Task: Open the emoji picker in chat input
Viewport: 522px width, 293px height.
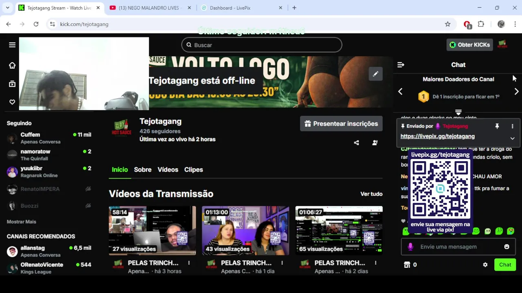Action: point(507,247)
